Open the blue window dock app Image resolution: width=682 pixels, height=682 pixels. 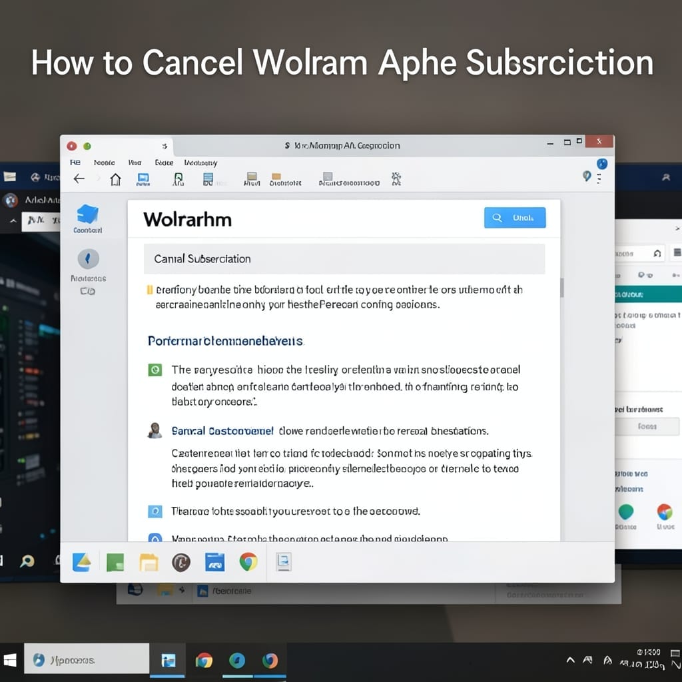click(x=215, y=562)
